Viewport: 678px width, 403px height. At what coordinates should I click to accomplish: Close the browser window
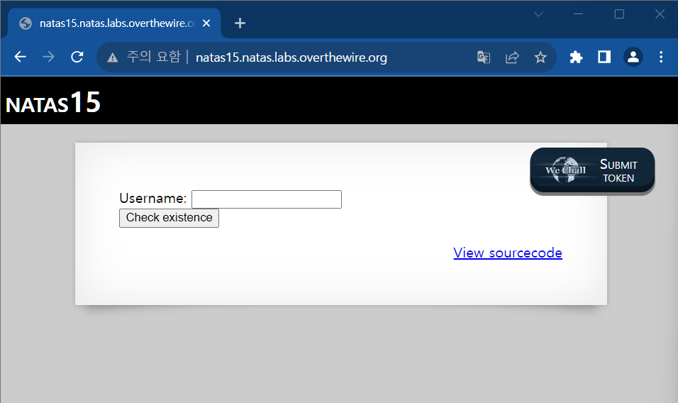[x=660, y=14]
